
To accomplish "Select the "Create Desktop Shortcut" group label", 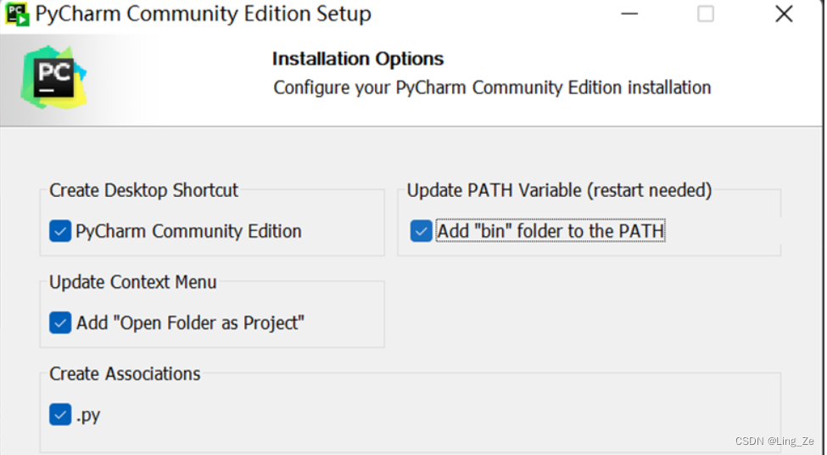I will (x=143, y=190).
